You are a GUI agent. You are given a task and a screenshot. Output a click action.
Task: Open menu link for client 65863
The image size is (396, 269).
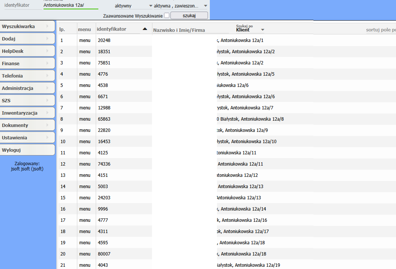click(x=85, y=119)
